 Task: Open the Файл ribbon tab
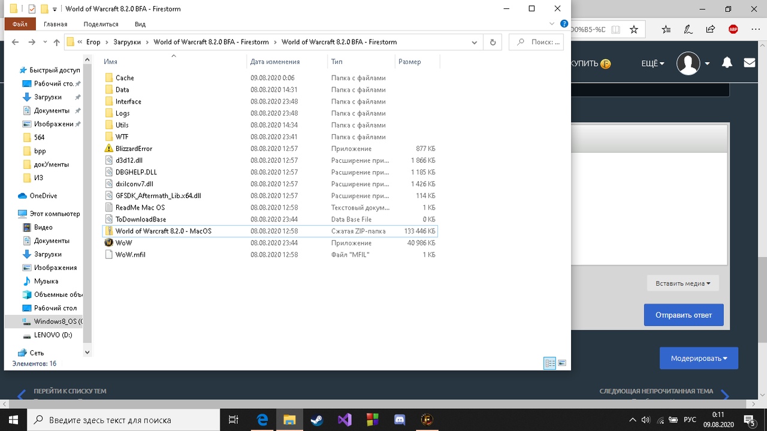click(x=20, y=24)
